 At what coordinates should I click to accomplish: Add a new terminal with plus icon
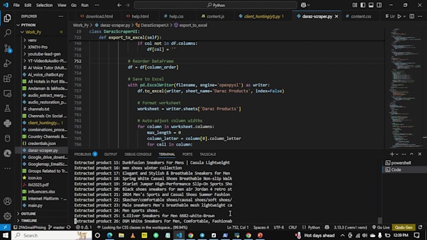(392, 154)
